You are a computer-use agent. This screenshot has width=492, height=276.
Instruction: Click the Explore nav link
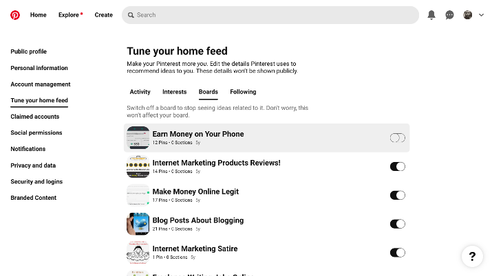pos(69,15)
